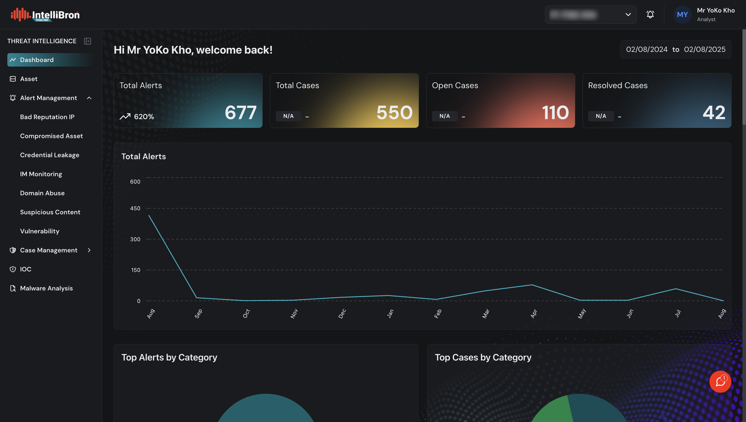Select the Alert Management menu label
746x422 pixels.
click(x=48, y=98)
